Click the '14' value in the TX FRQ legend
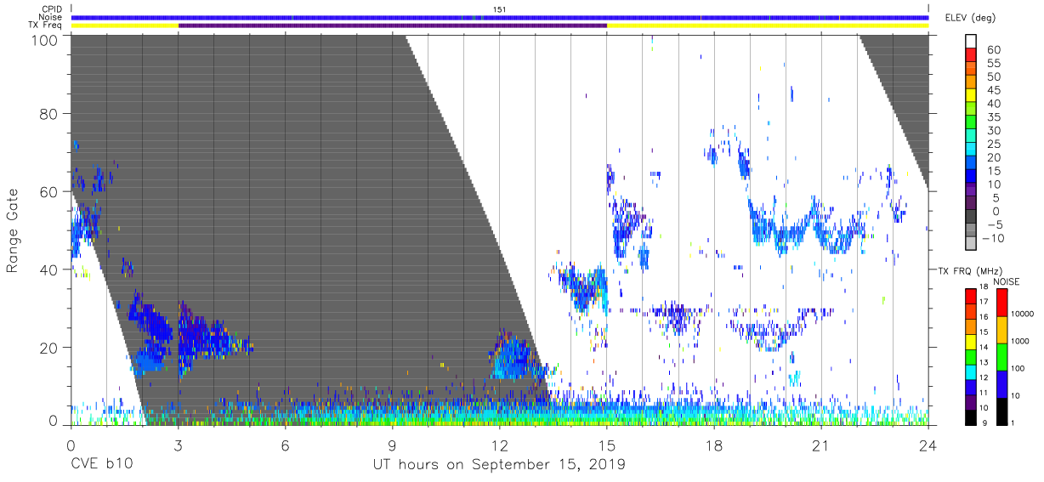The height and width of the screenshot is (482, 1044). (984, 347)
